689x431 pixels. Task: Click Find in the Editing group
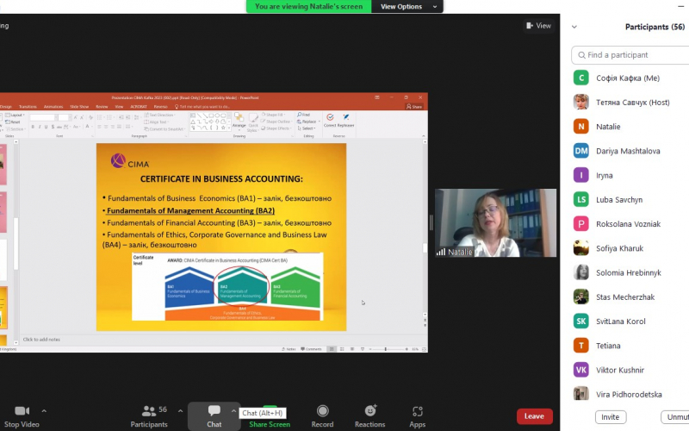coord(304,115)
